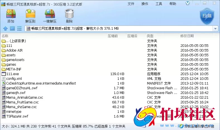Click the gameAssets folder icon
220x130 pixels.
[x=4, y=60]
